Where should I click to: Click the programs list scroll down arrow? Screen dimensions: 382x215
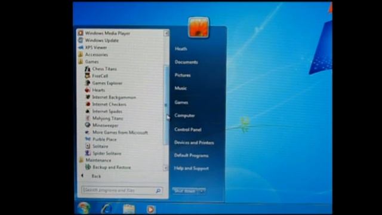(x=166, y=168)
